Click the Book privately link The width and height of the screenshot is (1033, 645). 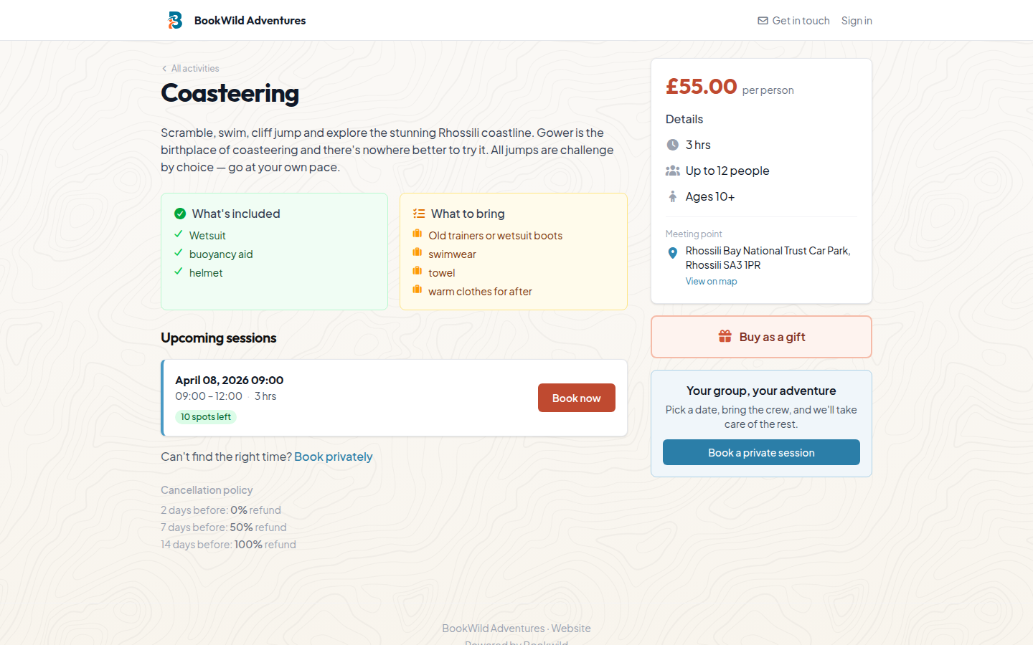tap(333, 457)
